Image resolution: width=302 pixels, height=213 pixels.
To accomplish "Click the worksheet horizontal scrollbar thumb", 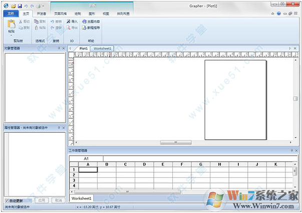I will click(x=128, y=192).
